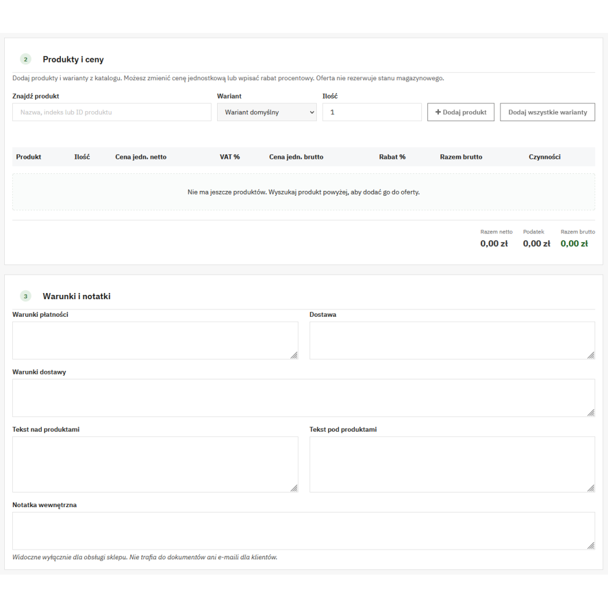This screenshot has height=608, width=608.
Task: Click the Warunki dostawy text area
Action: point(303,398)
